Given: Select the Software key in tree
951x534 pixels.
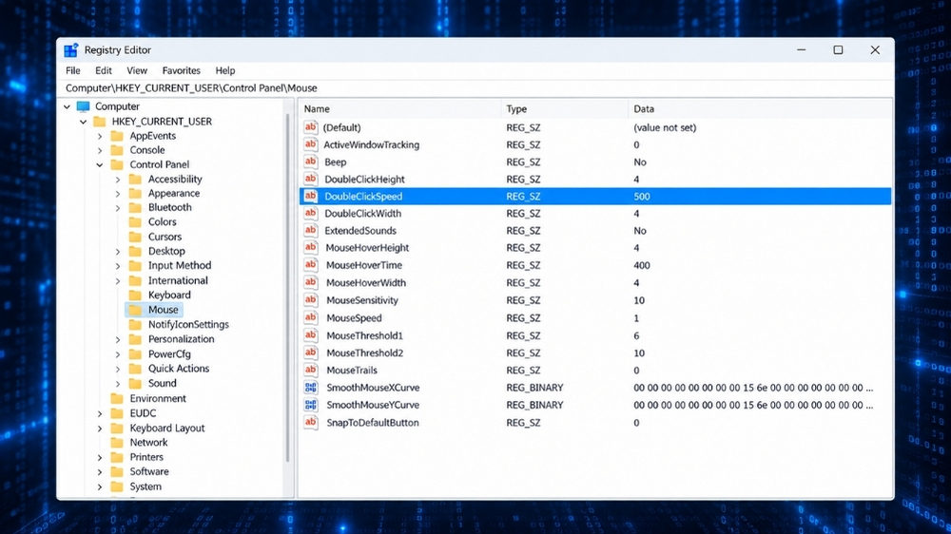Looking at the screenshot, I should 149,471.
